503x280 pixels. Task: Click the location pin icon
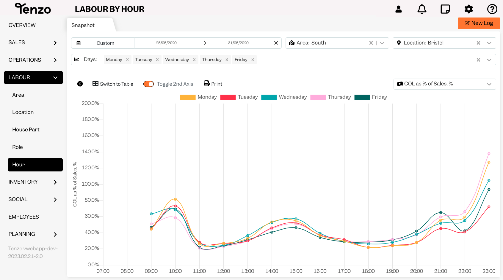[399, 43]
